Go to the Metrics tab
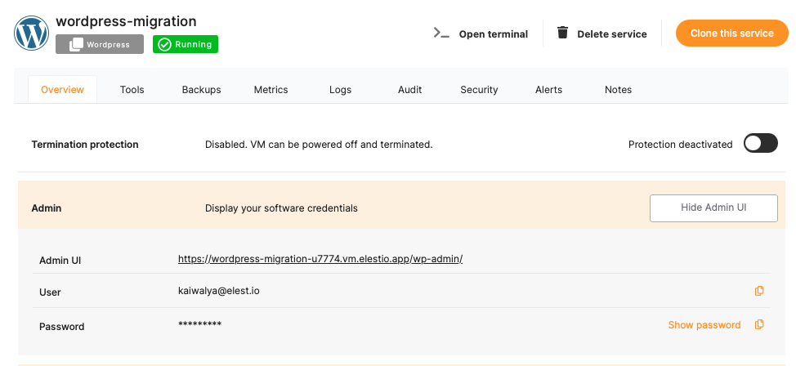 271,90
